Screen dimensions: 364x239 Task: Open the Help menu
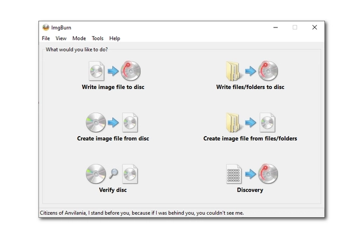click(115, 38)
